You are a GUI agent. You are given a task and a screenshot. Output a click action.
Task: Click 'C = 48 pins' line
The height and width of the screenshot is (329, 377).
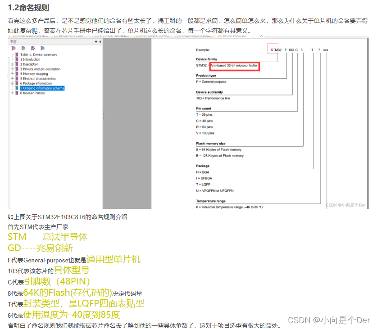pos(204,121)
